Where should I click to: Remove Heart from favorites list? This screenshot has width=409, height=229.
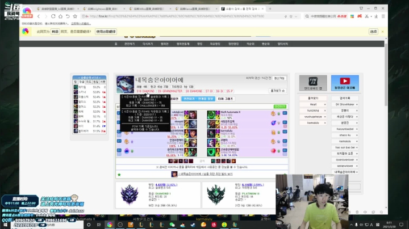(325, 105)
